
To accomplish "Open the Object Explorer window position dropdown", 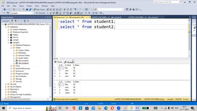I will [x=45, y=17].
